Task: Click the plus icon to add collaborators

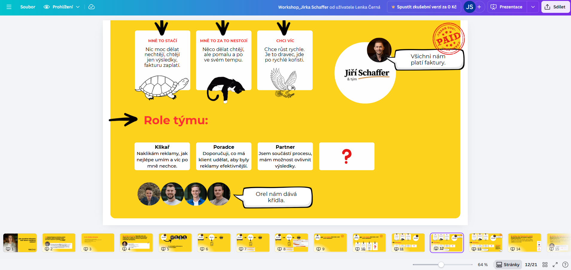Action: (479, 7)
